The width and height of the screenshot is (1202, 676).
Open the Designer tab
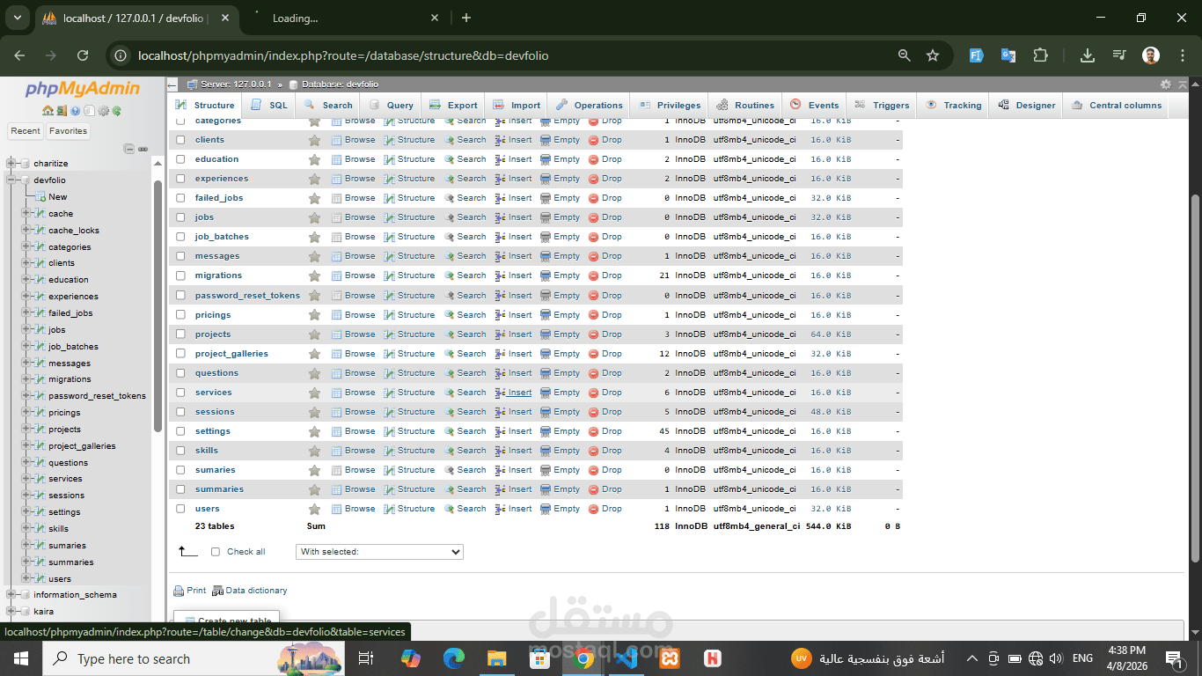[1026, 105]
